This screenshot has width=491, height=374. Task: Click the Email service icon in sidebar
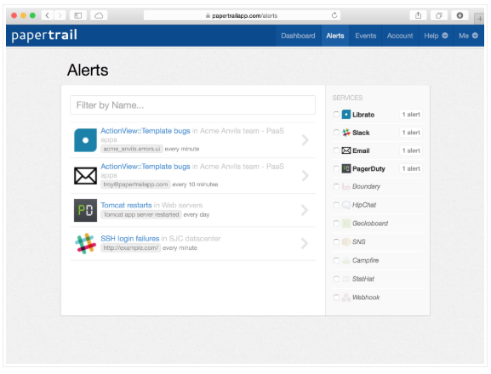[x=346, y=150]
